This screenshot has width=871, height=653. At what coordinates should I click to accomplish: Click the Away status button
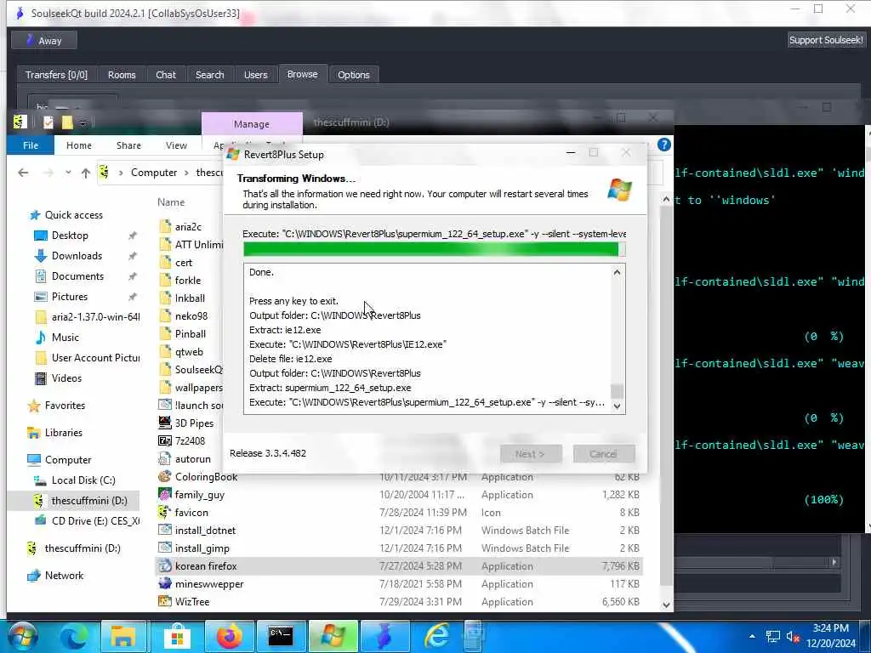[44, 41]
